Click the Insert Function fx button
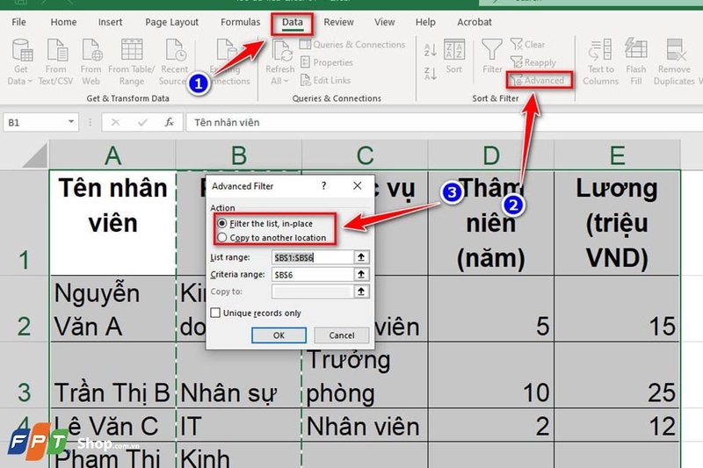The image size is (703, 468). coord(169,122)
